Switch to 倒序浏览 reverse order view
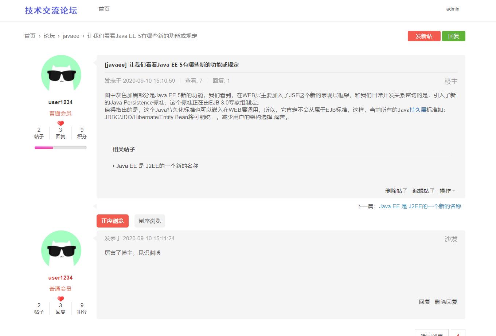496x336 pixels. click(149, 221)
